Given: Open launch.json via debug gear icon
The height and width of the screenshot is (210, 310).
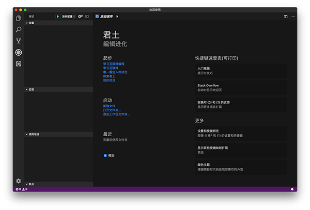Looking at the screenshot, I should point(80,17).
